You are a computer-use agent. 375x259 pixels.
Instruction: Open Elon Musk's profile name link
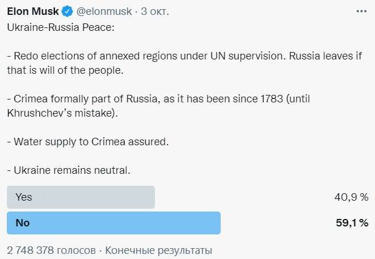click(33, 11)
